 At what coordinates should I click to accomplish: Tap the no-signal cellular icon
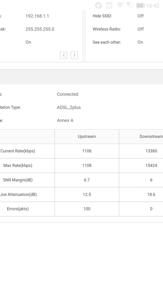click(130, 5)
